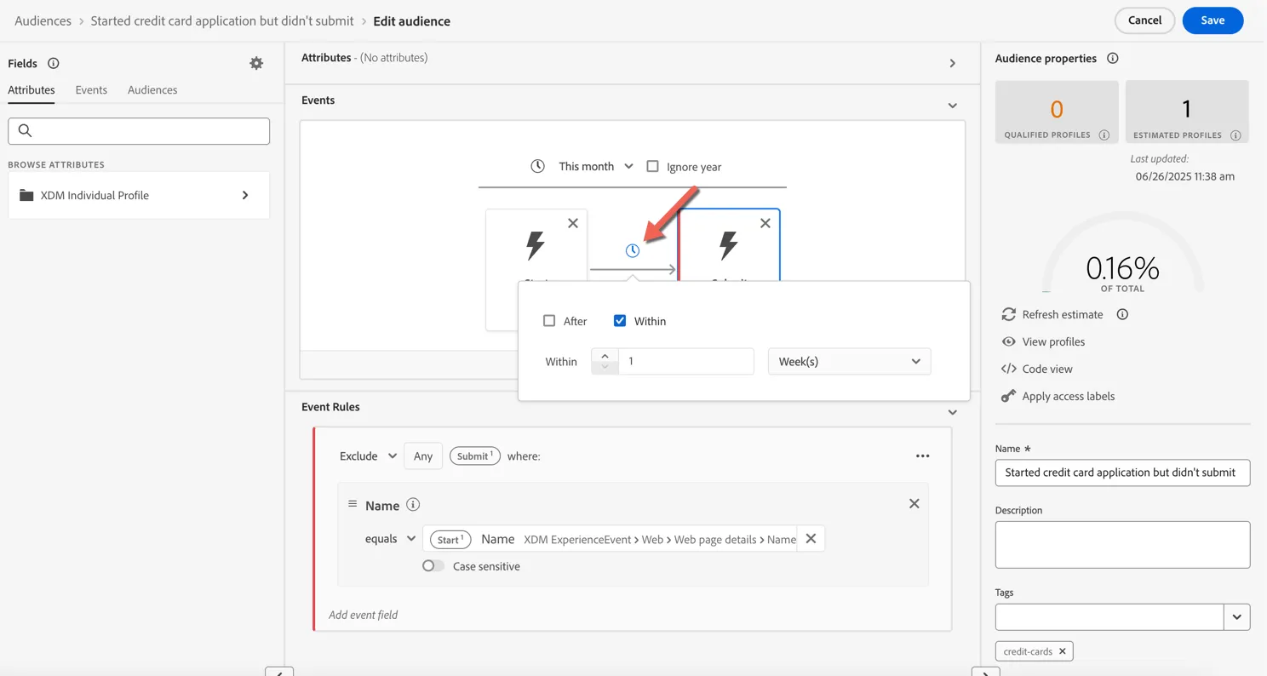Click Apply access labels
Screen dimensions: 1267x676
coord(1068,396)
